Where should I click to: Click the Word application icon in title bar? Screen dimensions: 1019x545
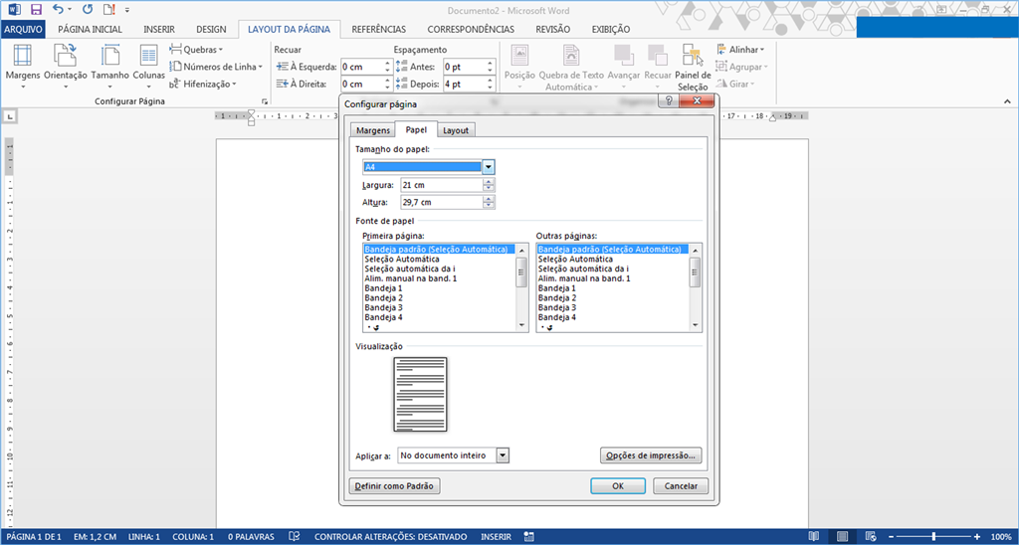click(14, 10)
